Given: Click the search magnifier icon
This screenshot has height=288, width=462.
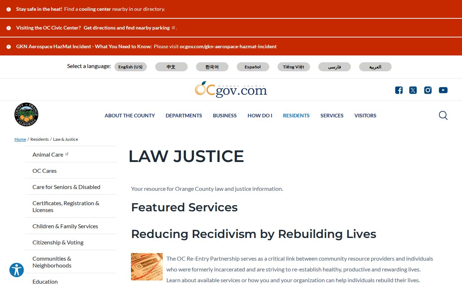Looking at the screenshot, I should coord(443,115).
